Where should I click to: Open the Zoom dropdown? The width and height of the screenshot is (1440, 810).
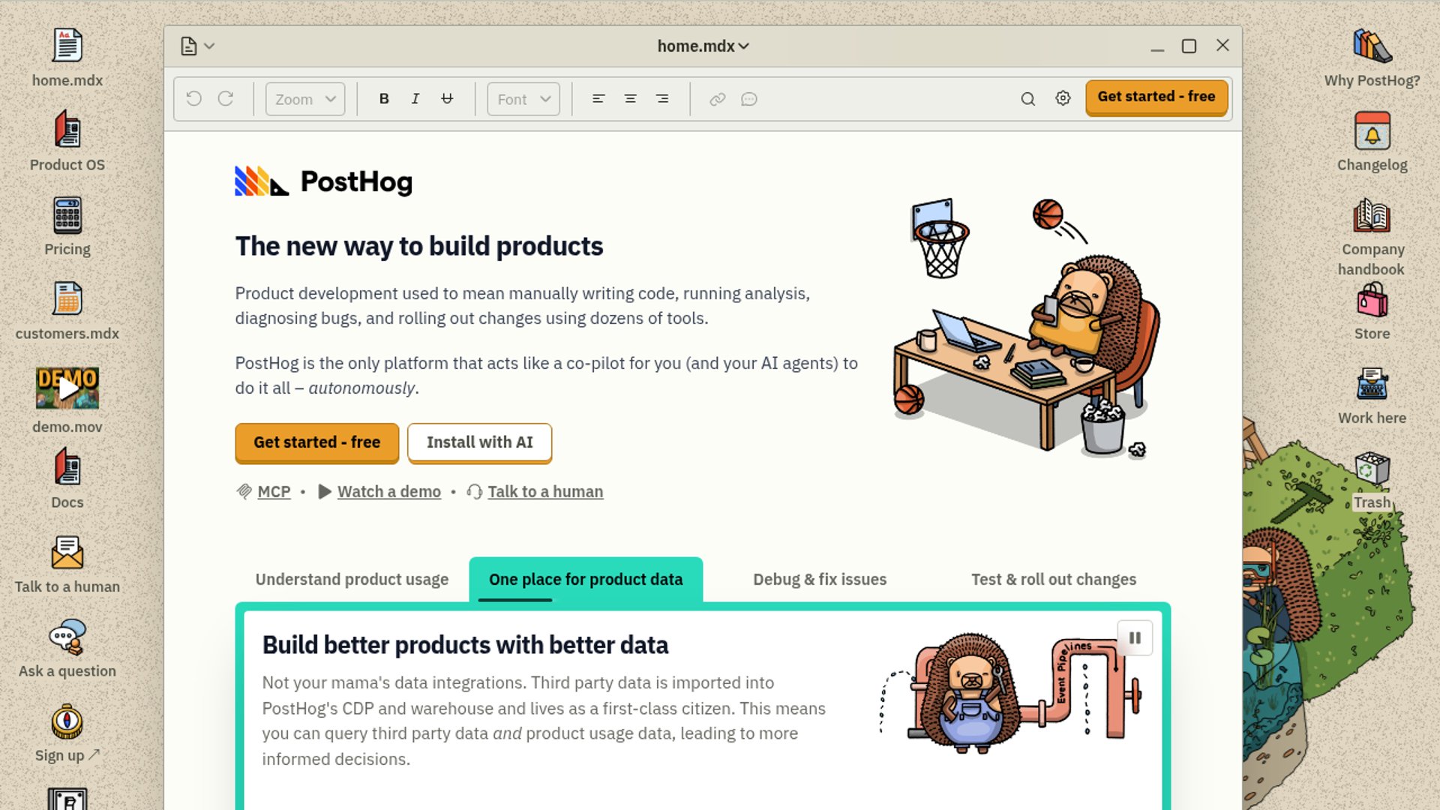tap(305, 99)
